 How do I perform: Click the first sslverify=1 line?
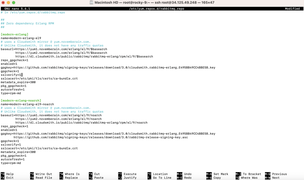click(11, 75)
